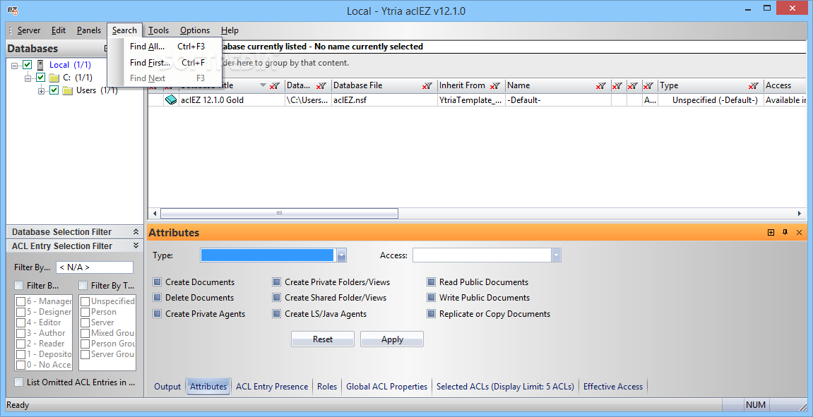
Task: Pin the Attributes panel with the pushpin icon
Action: coord(785,233)
